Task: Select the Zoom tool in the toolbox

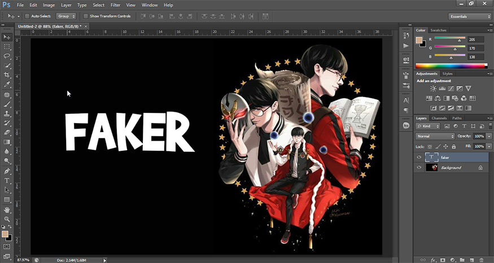Action: (x=7, y=219)
